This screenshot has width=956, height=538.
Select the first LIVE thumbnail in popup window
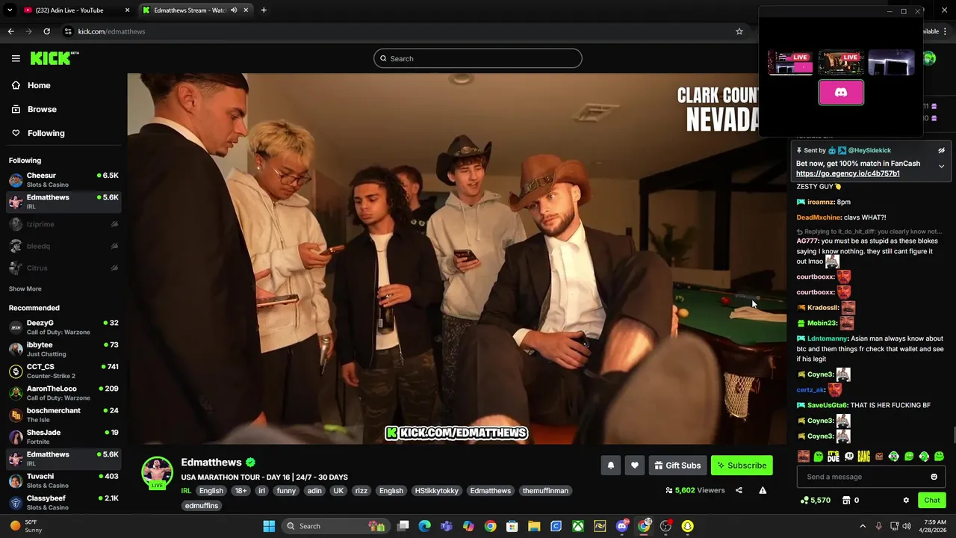[791, 64]
